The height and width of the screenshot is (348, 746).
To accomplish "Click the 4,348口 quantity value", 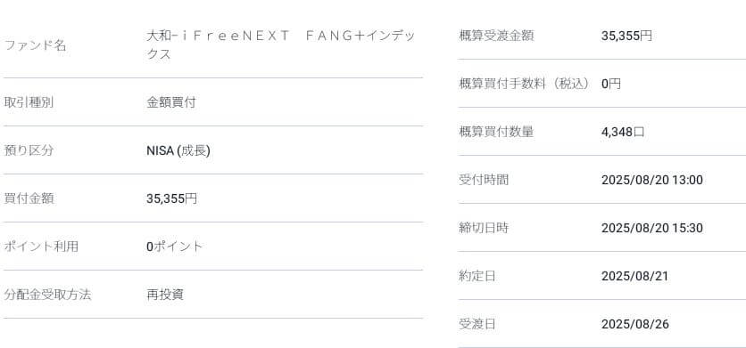I will point(623,132).
